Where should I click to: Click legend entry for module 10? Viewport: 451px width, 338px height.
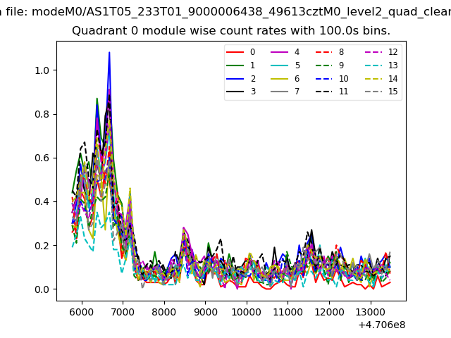pyautogui.click(x=332, y=78)
